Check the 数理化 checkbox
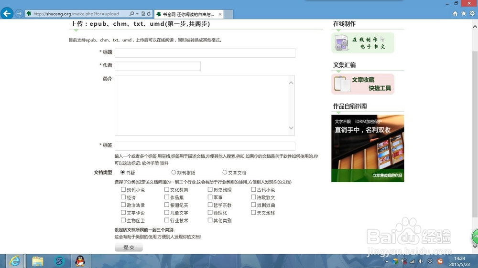 point(210,212)
